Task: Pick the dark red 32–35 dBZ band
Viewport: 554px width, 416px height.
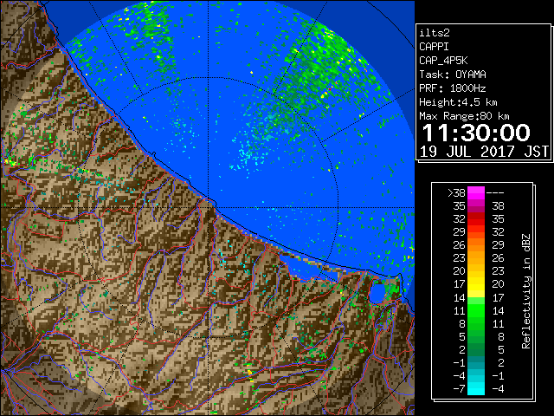Action: (x=476, y=219)
